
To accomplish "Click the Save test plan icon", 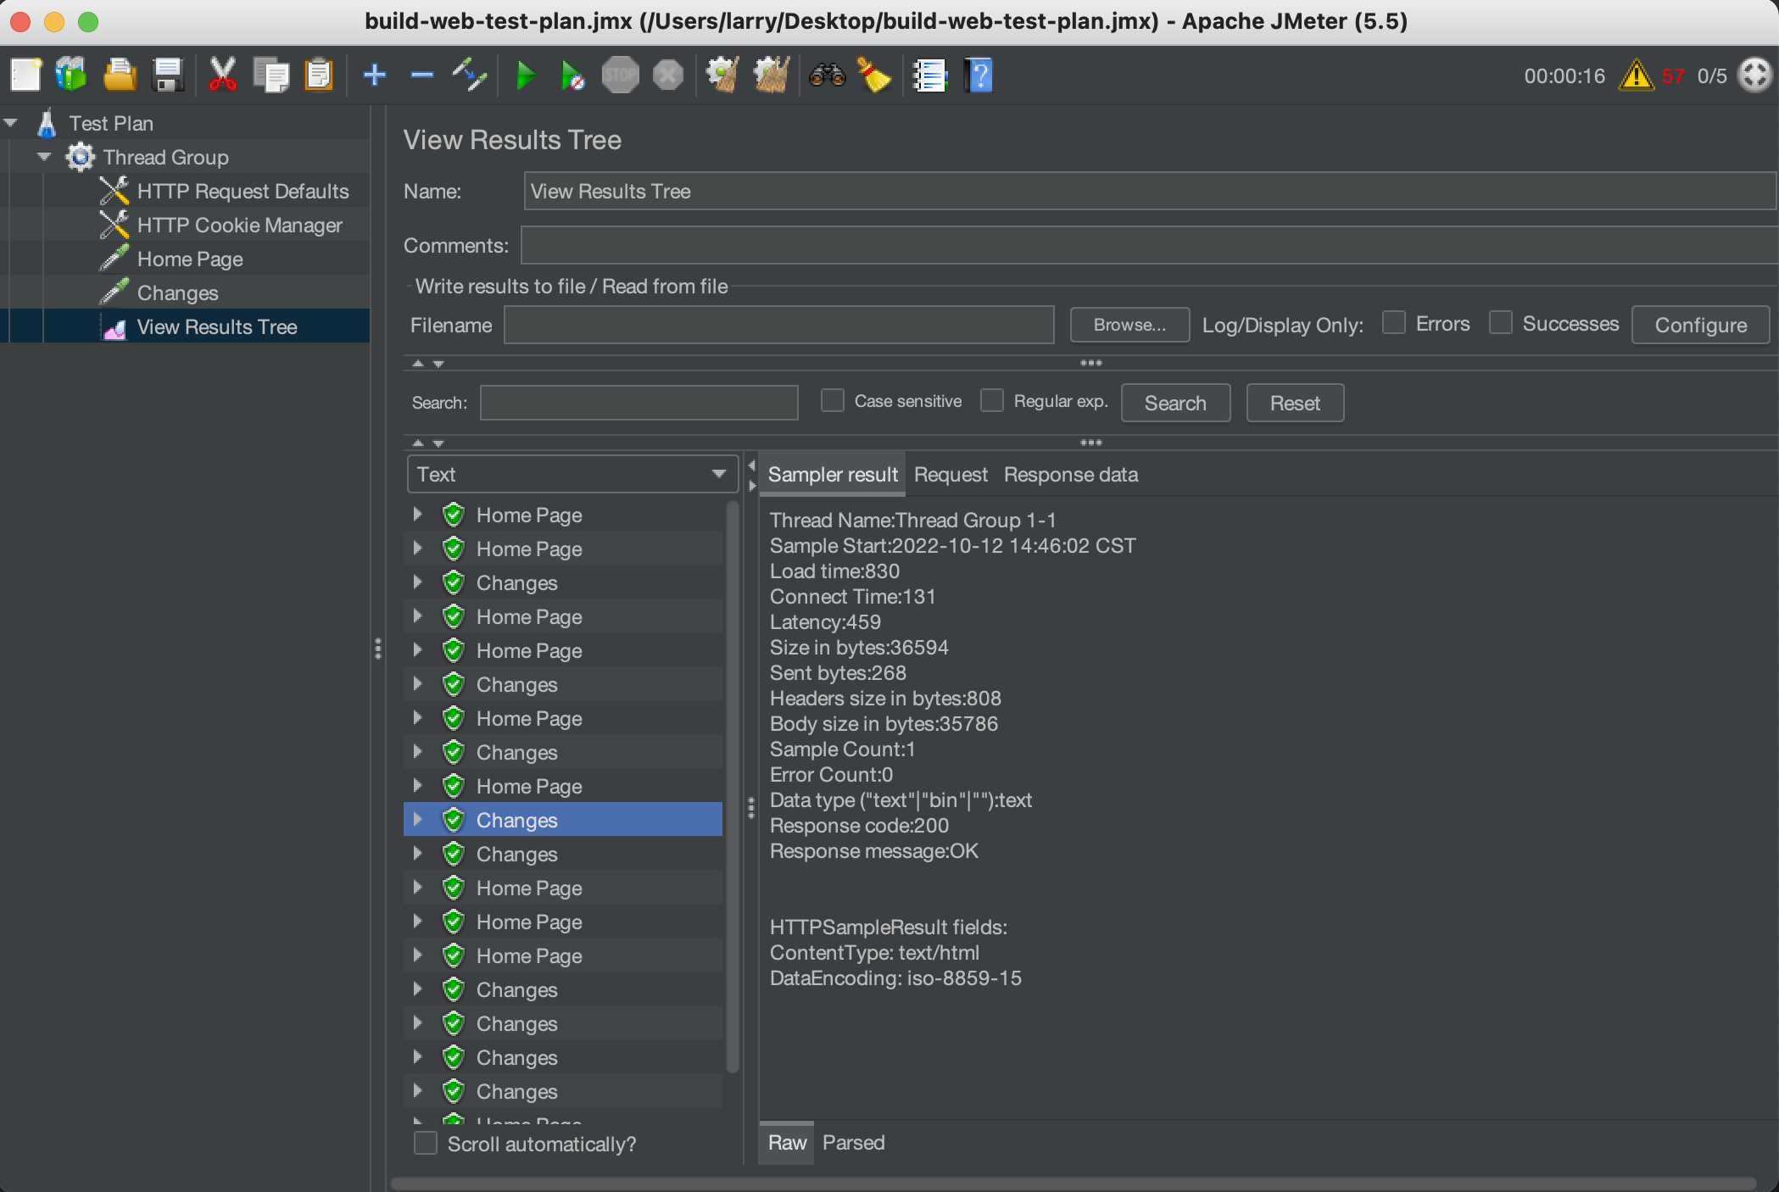I will [166, 75].
